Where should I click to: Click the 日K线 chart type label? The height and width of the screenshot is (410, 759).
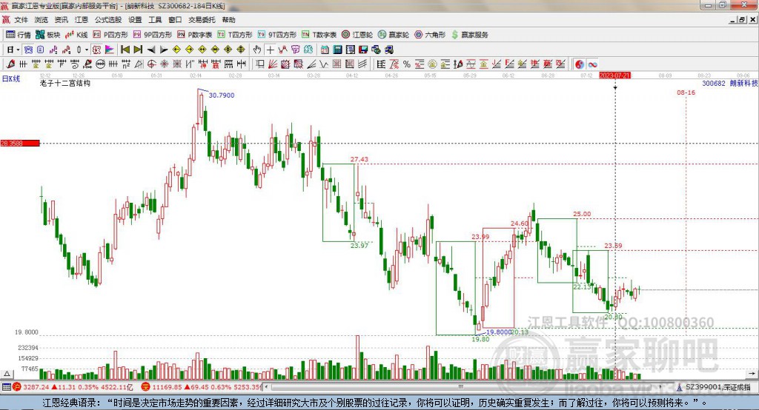(10, 78)
